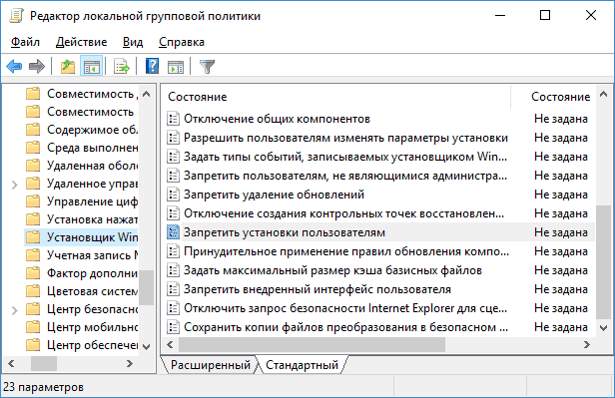Open the Файл menu
This screenshot has height=398, width=615.
pyautogui.click(x=25, y=42)
